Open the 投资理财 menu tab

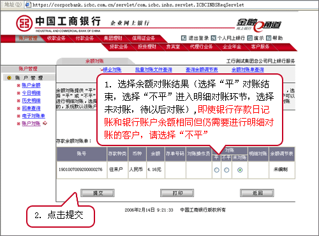147,47
